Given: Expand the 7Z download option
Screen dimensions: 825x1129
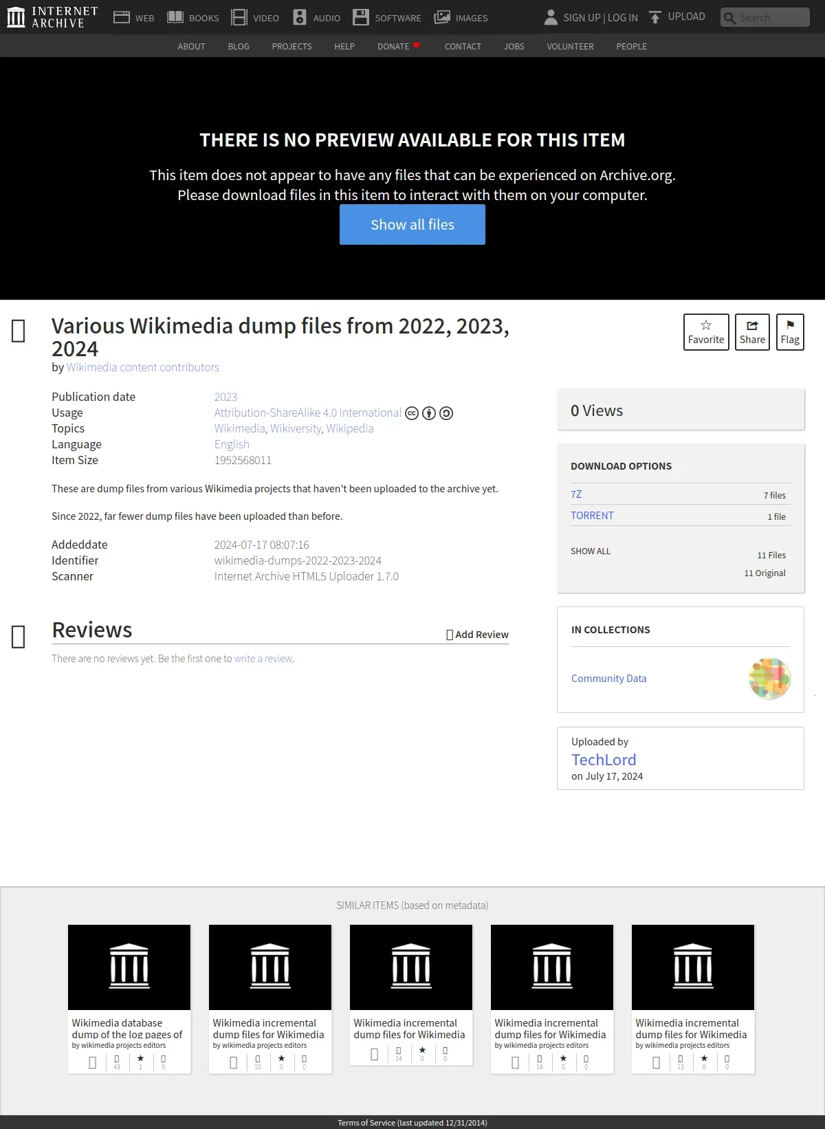Looking at the screenshot, I should 576,494.
